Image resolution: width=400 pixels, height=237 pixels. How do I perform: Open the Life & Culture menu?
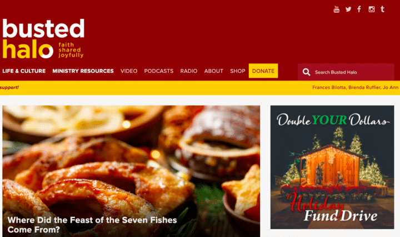tap(24, 71)
